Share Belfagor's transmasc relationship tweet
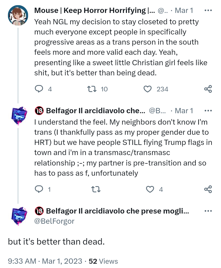The height and width of the screenshot is (268, 221). click(x=208, y=189)
